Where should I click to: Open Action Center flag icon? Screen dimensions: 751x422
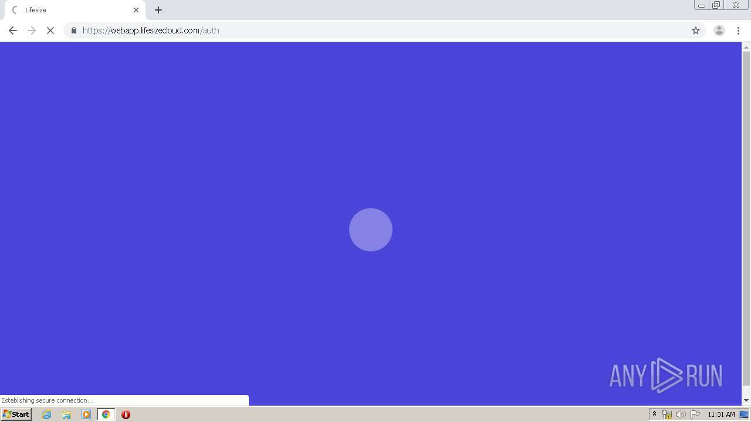[x=695, y=414]
